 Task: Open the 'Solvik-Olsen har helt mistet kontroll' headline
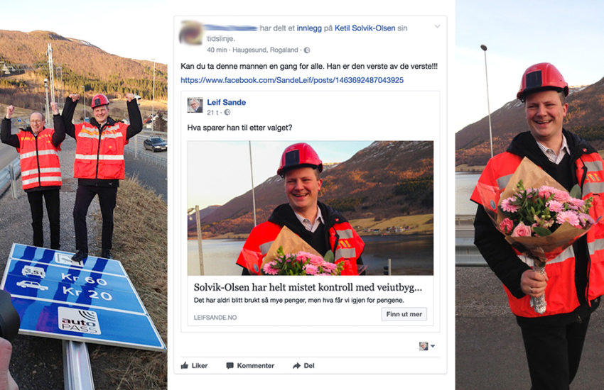[x=308, y=287]
